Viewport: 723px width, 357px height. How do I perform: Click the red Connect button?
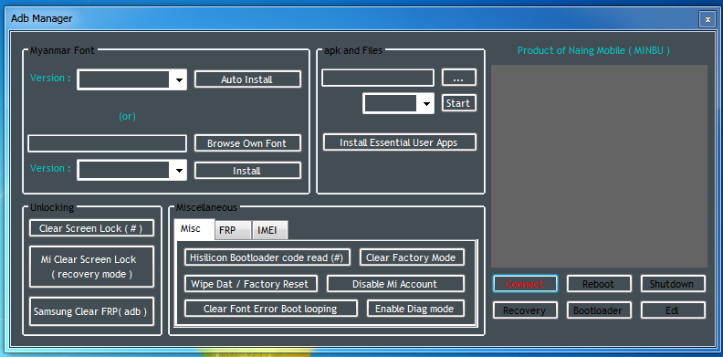[525, 284]
